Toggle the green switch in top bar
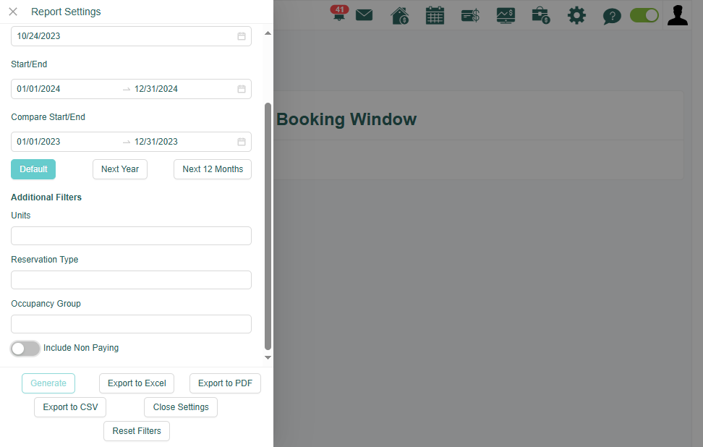The height and width of the screenshot is (447, 703). pos(644,15)
